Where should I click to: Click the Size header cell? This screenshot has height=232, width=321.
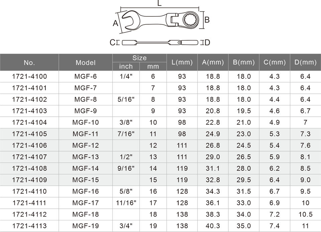[x=139, y=58]
